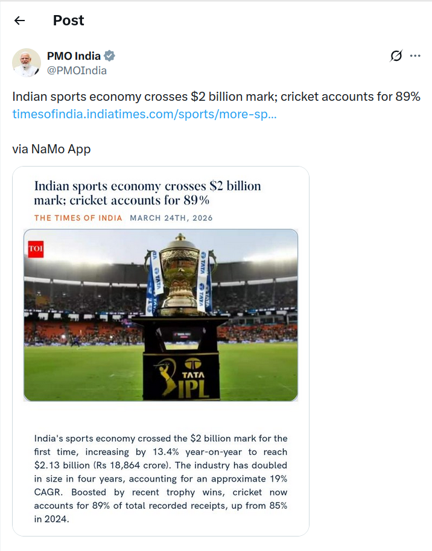Select the post text about sports economy

(216, 97)
